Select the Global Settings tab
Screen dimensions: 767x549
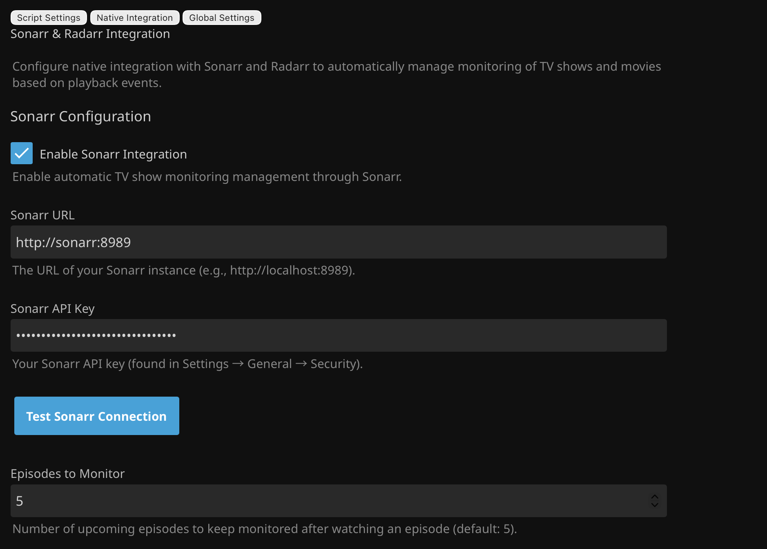222,18
